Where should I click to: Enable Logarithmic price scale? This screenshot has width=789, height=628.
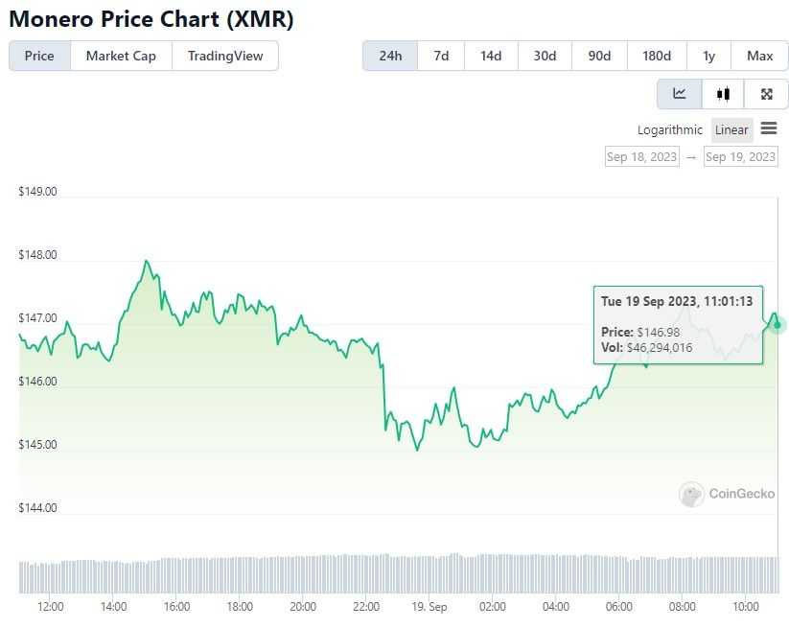(x=669, y=129)
